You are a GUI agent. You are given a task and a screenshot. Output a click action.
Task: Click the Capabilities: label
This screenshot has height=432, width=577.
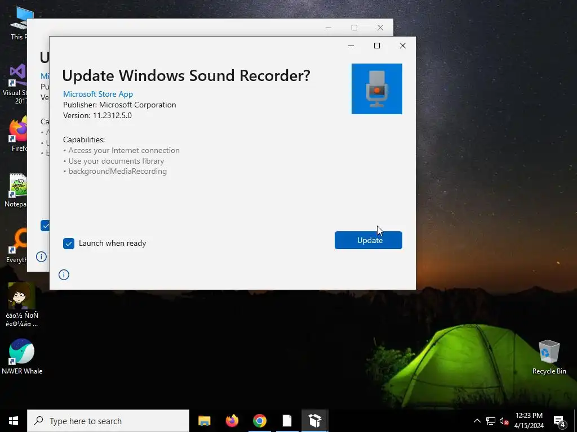click(84, 139)
